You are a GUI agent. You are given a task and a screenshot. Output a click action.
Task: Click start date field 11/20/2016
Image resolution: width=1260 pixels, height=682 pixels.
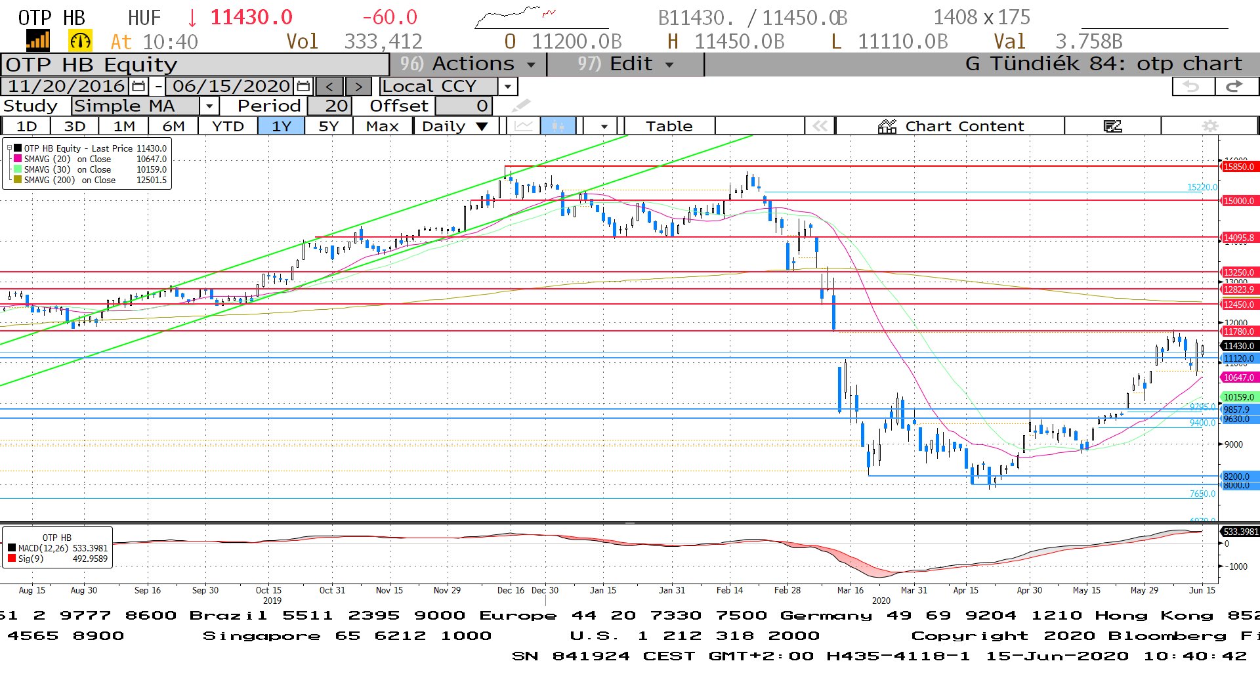66,86
